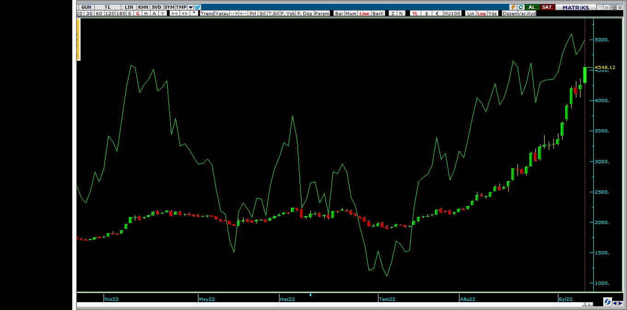Open the TL currency selector in header
The image size is (627, 310).
tap(107, 7)
